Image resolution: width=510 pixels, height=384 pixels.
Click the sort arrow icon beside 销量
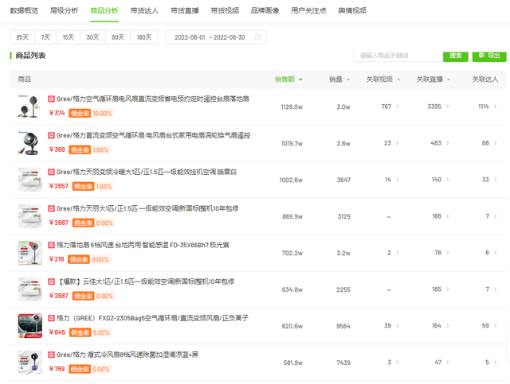[x=350, y=80]
